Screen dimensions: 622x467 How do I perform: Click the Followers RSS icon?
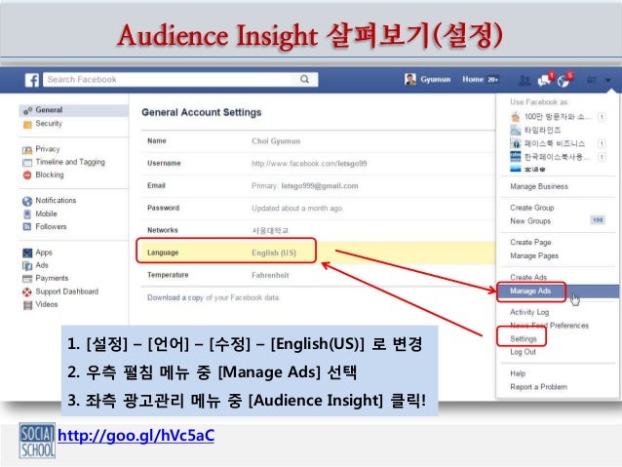pos(27,227)
